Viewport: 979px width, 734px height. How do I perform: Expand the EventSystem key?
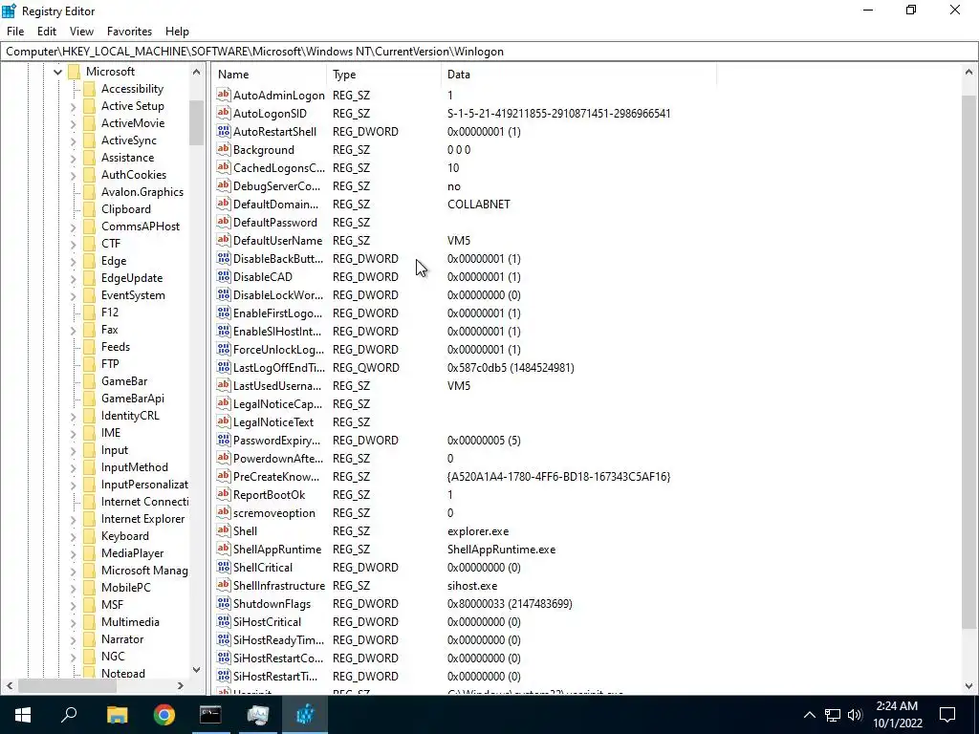click(x=73, y=295)
